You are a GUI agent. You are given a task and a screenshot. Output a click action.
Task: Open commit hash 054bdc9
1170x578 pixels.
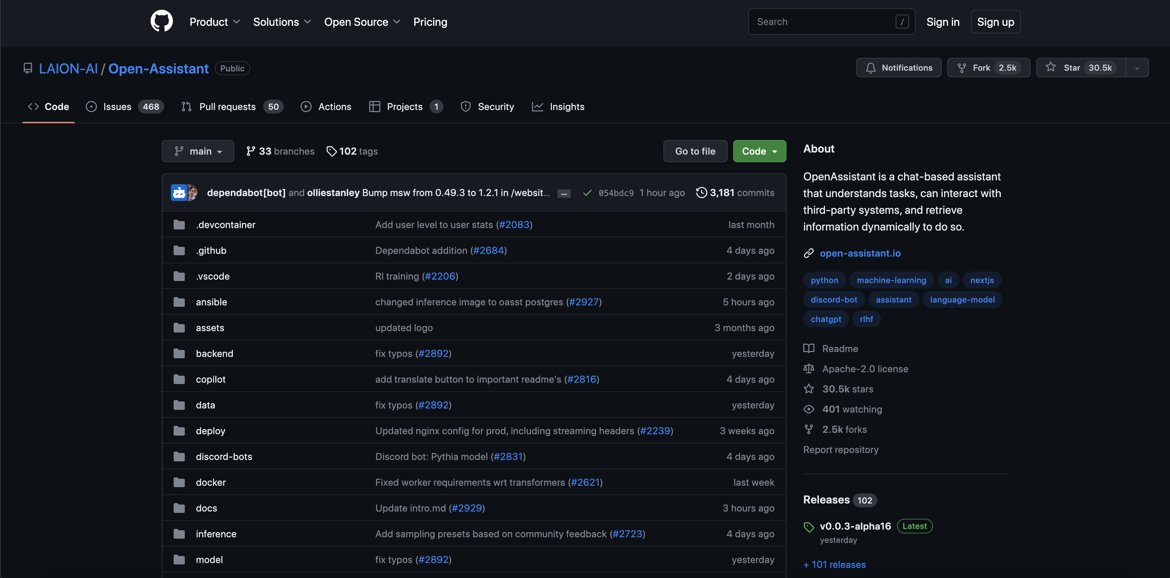click(x=616, y=193)
